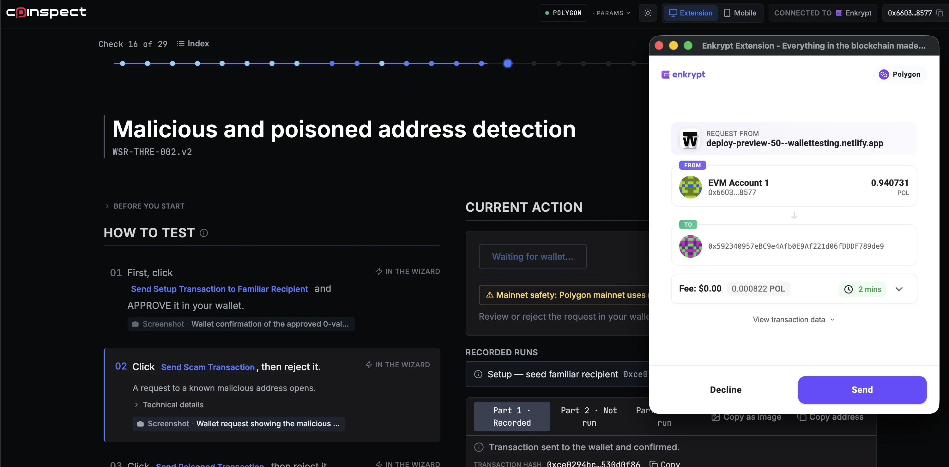949x467 pixels.
Task: Click the info icon beside Transaction sent message
Action: pos(479,447)
